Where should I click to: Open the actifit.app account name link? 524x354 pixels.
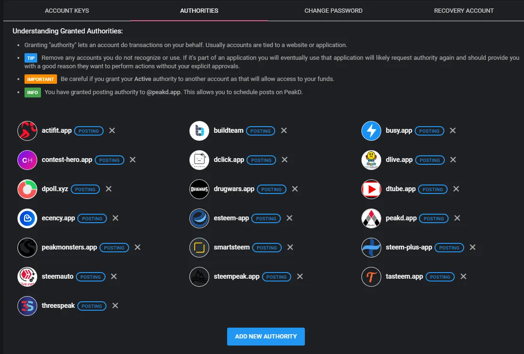tap(57, 130)
